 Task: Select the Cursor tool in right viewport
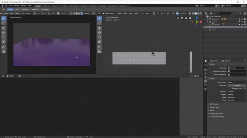point(100,23)
